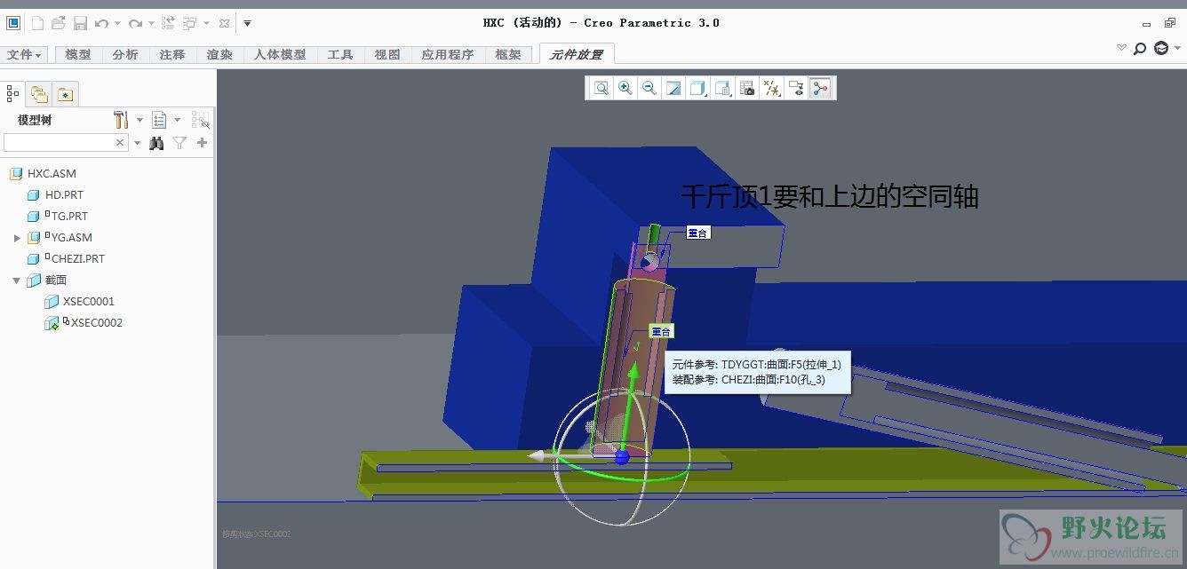Toggle the Annotation Display icon

point(796,88)
